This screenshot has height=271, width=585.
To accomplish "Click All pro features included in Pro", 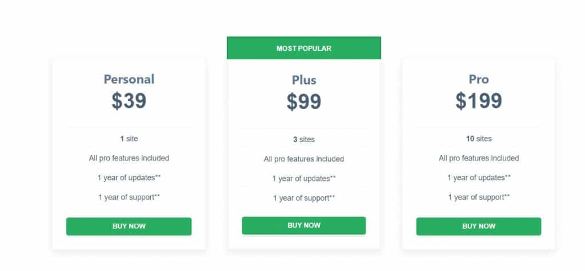I will pos(479,158).
